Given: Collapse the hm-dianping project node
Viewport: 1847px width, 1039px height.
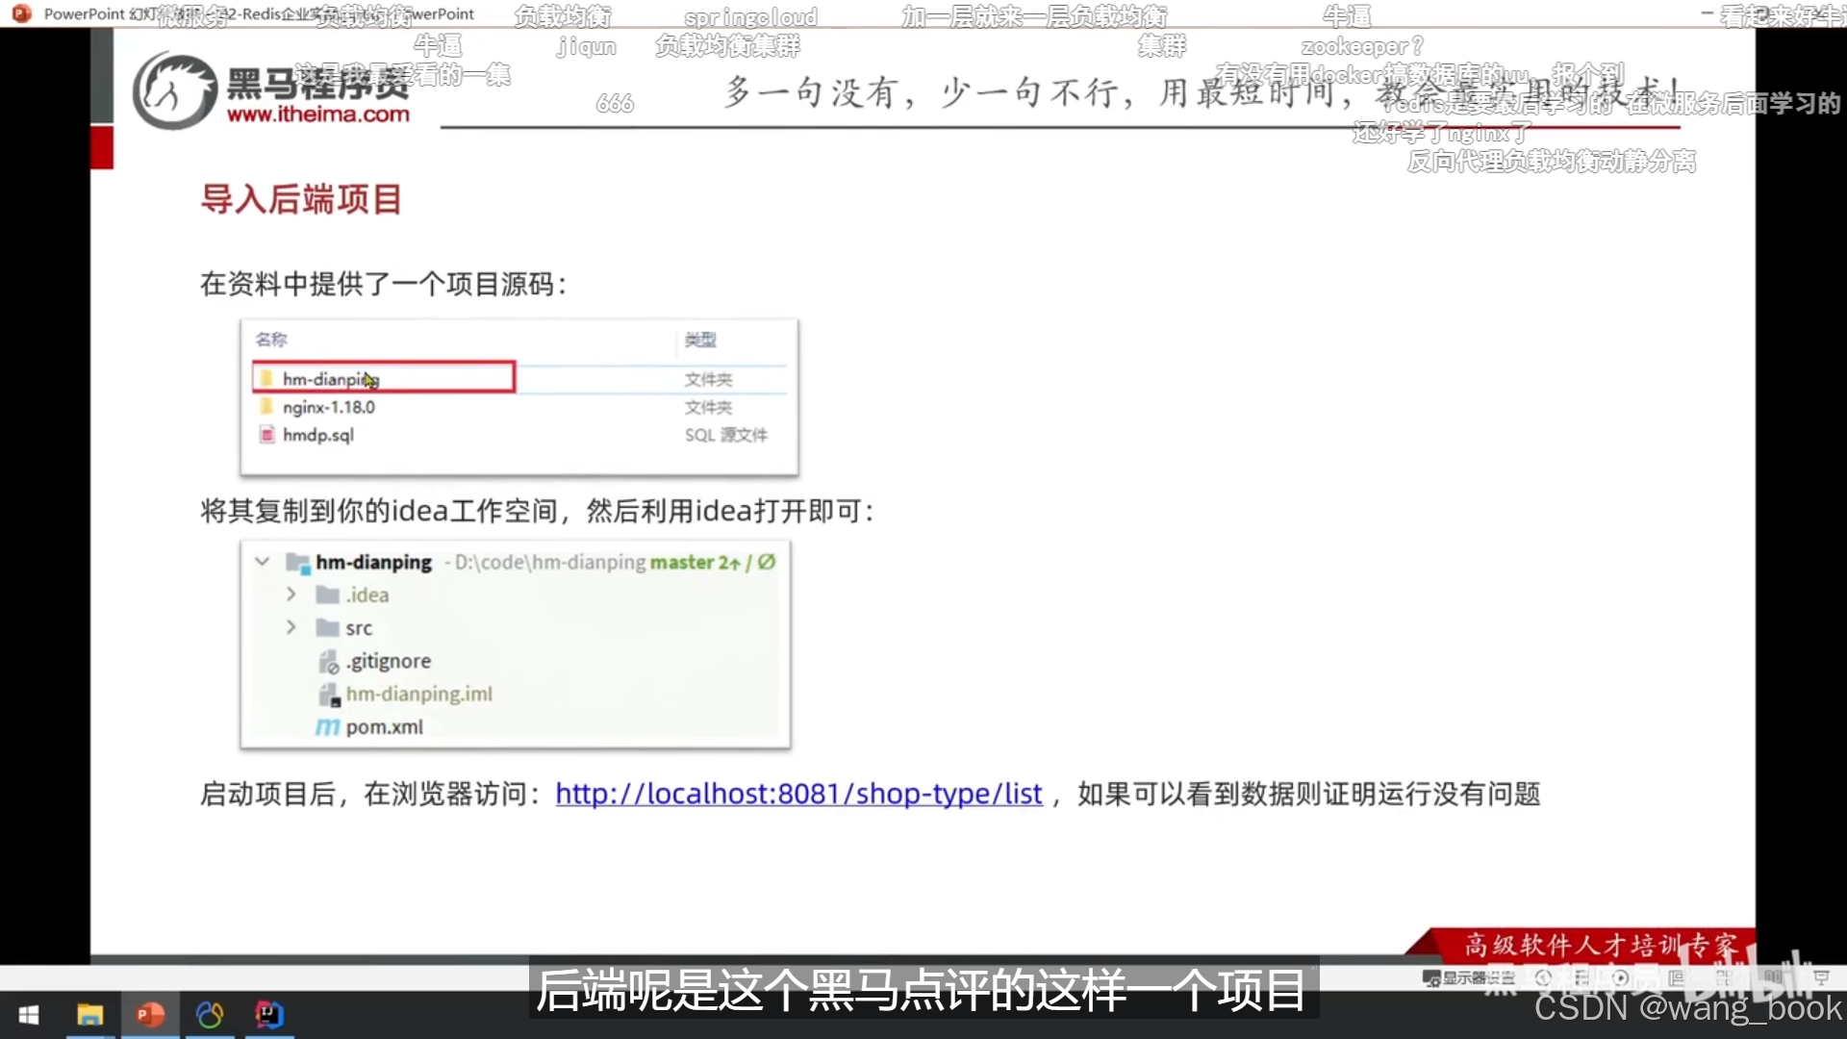Looking at the screenshot, I should 262,562.
